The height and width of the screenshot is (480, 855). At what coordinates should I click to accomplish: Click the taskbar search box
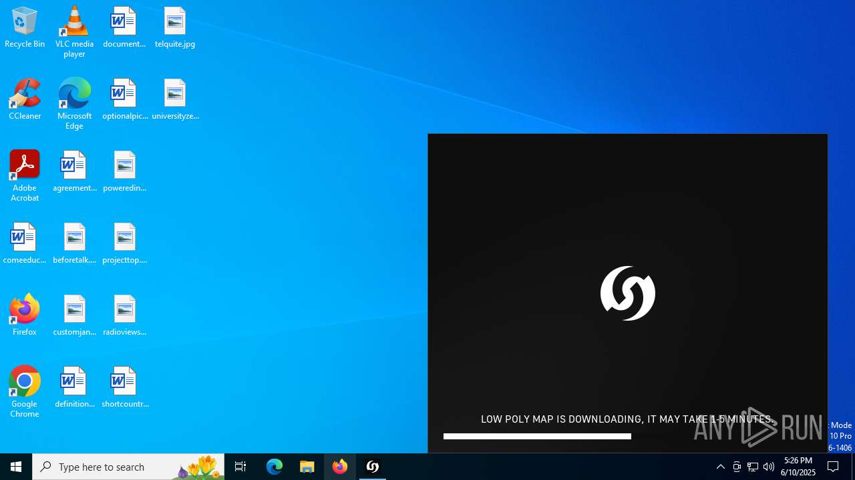pyautogui.click(x=128, y=467)
